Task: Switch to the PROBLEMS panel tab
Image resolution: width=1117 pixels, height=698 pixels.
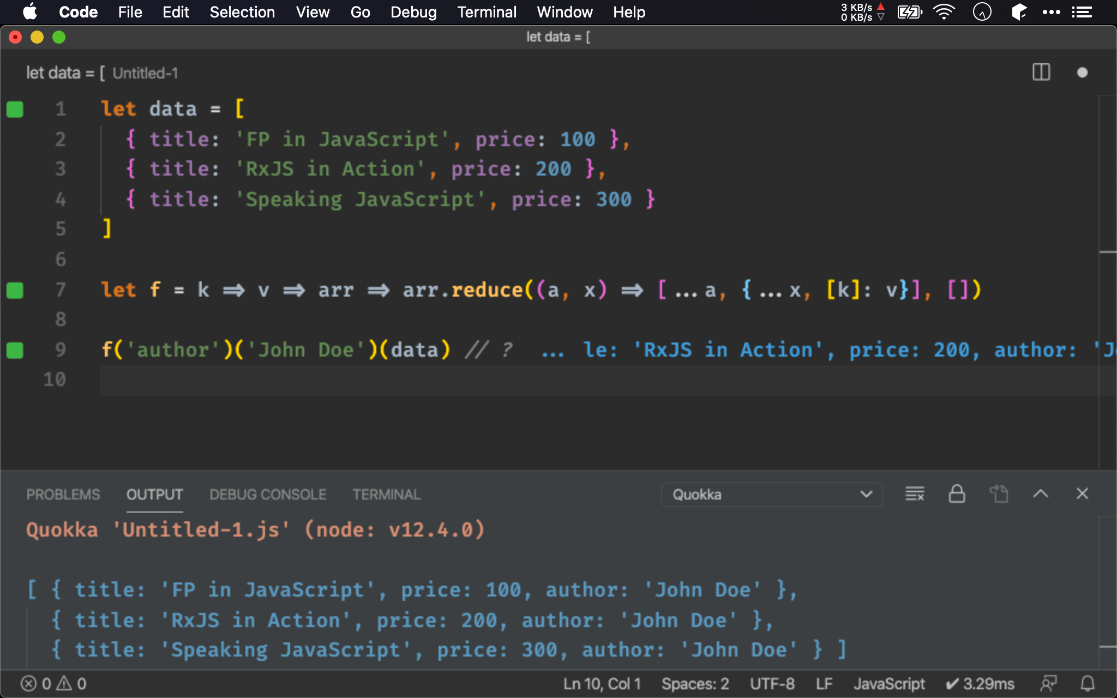Action: pos(63,495)
